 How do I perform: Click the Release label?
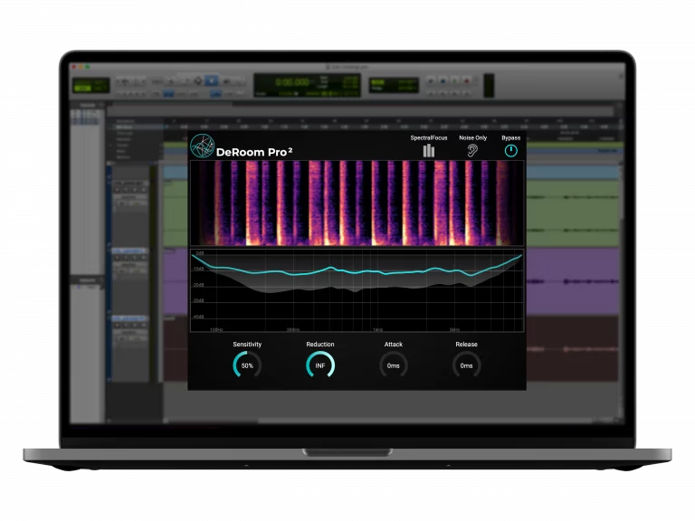point(466,345)
